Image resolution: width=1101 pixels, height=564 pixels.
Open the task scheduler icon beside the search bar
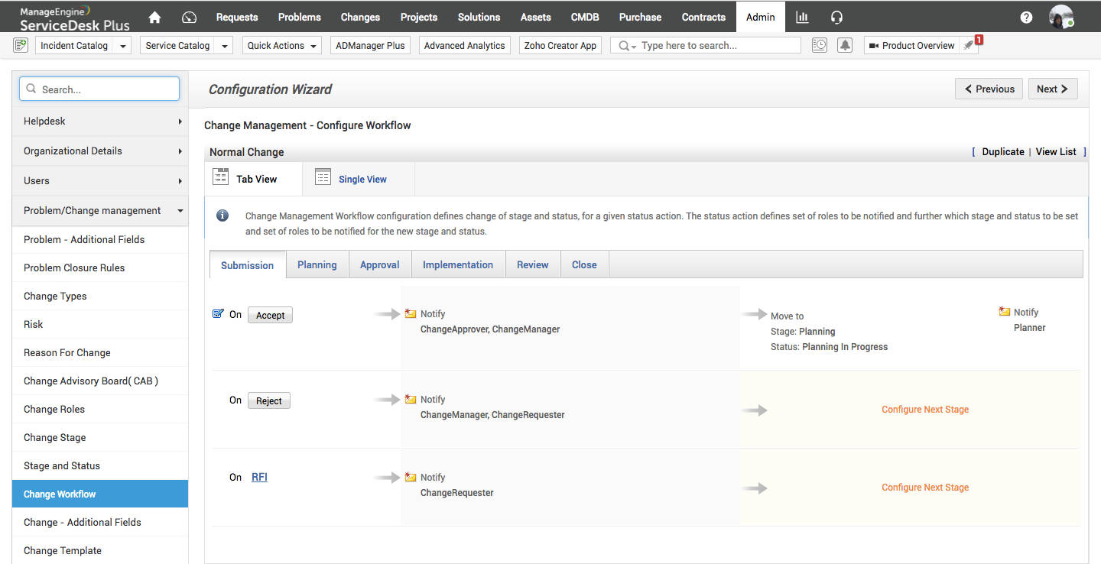819,44
